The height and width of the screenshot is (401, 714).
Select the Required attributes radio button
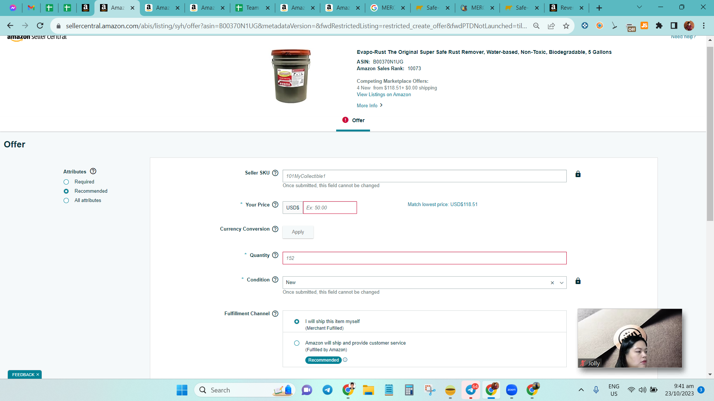(x=66, y=182)
